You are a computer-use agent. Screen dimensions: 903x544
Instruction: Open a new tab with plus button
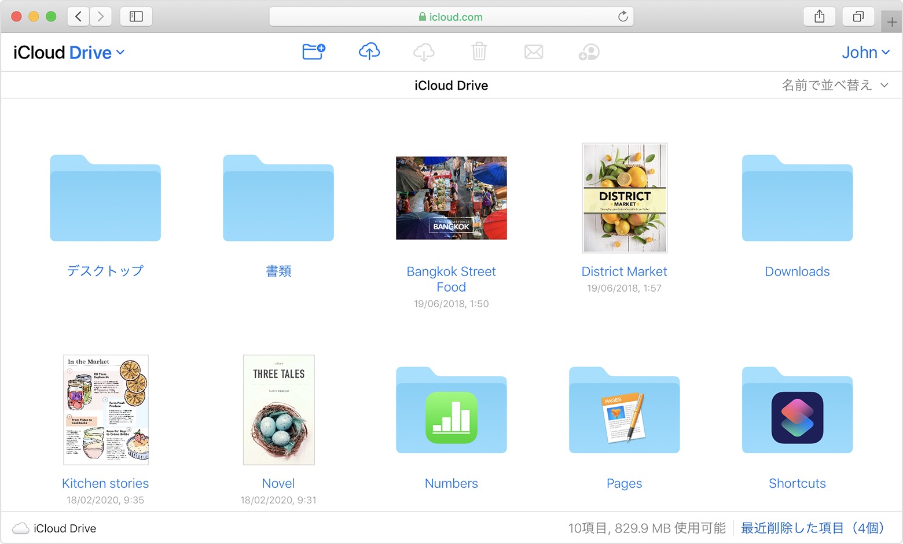click(x=892, y=22)
